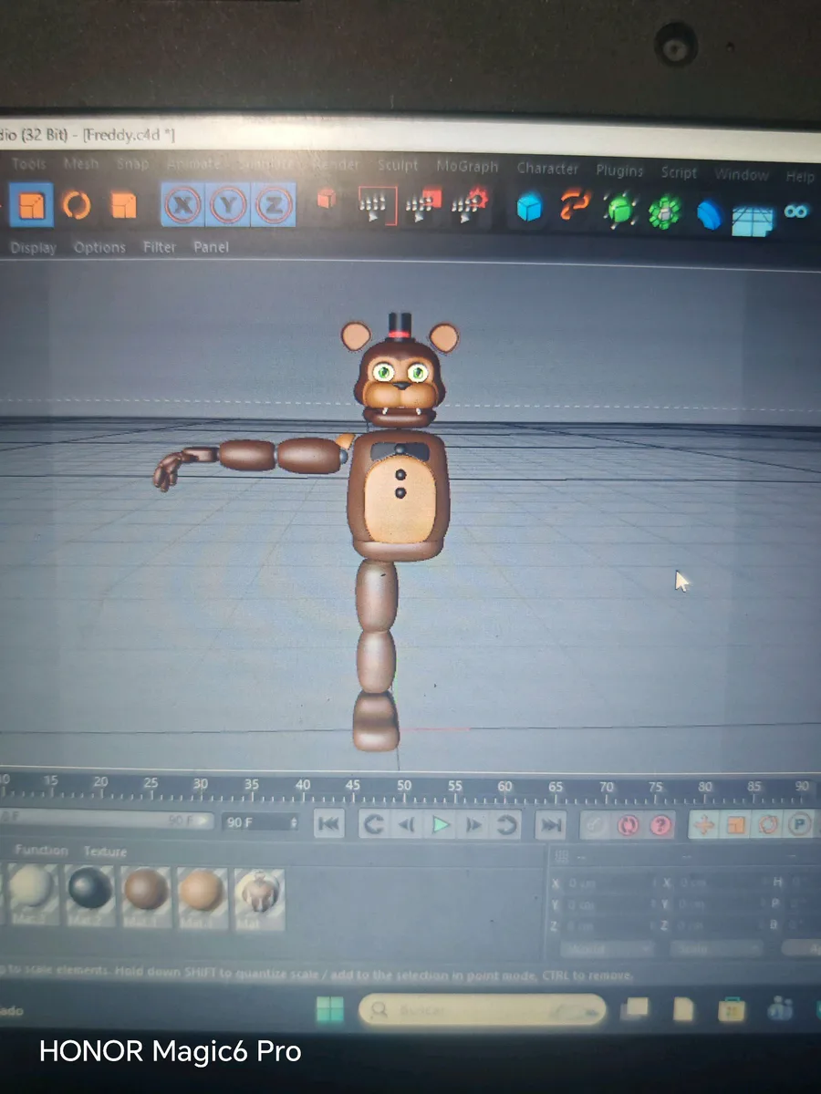Open the viewport Panel menu

211,247
